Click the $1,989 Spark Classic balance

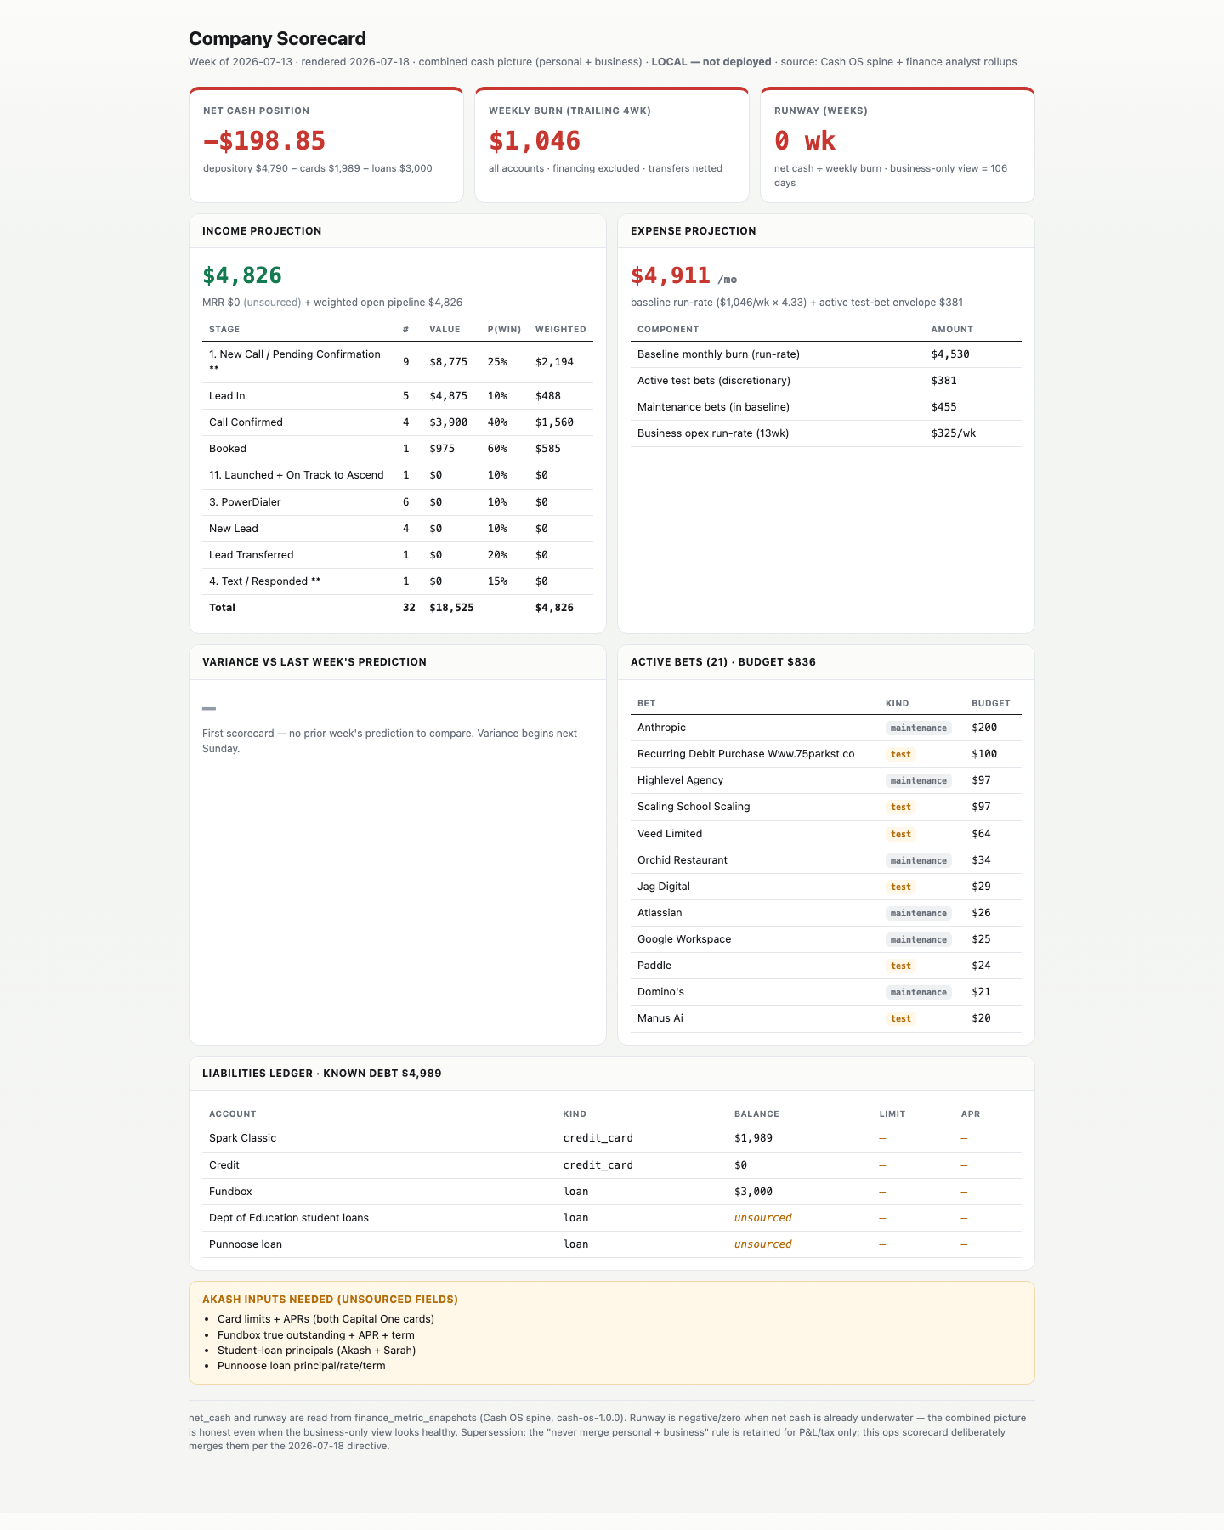tap(753, 1138)
